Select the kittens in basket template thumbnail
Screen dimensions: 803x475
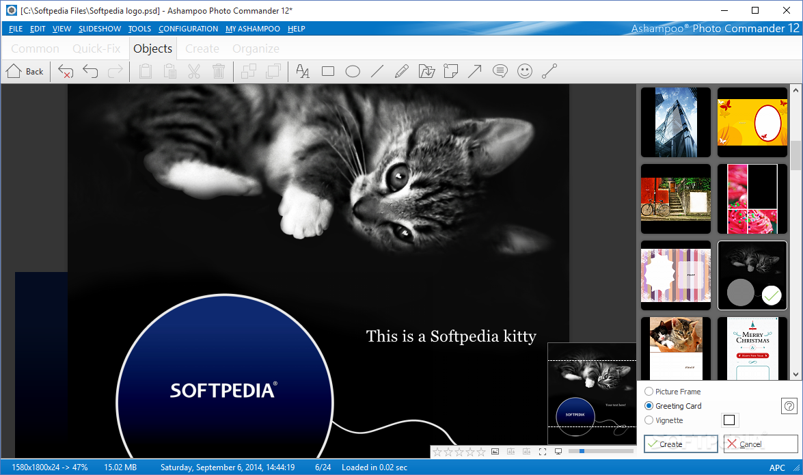(x=676, y=349)
